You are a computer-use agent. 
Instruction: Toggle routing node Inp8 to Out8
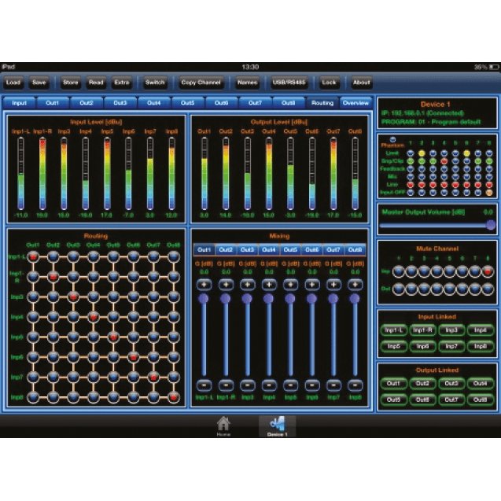click(174, 397)
